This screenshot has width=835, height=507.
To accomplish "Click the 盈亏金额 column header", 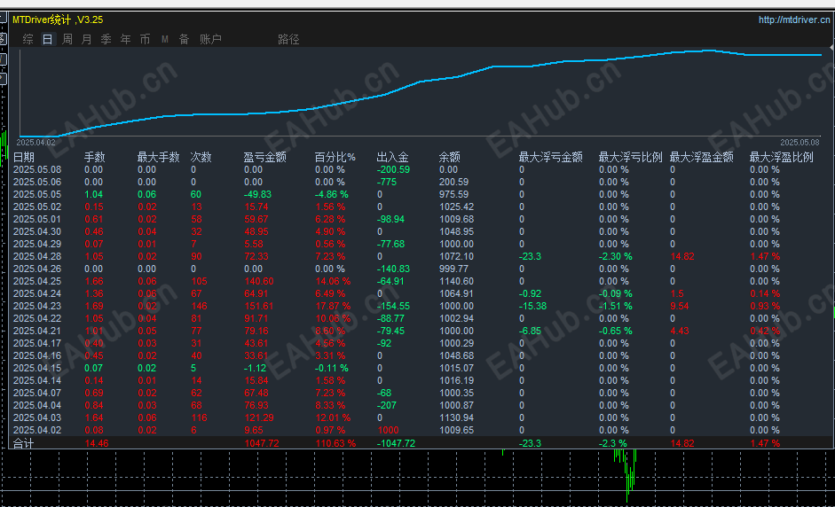I will coord(264,157).
